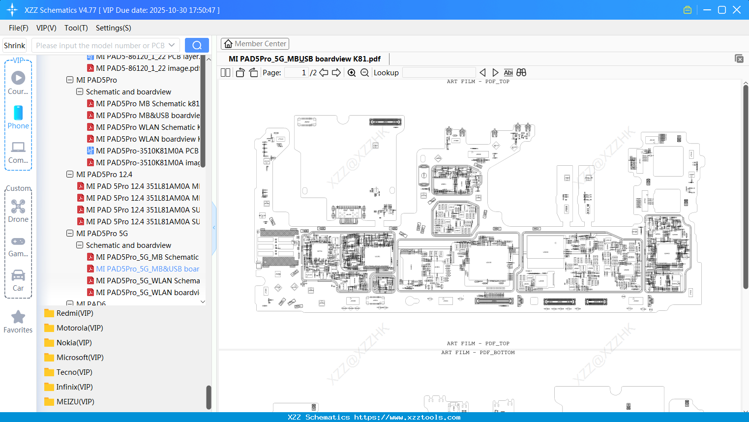Click the Member Center button
The image size is (749, 422).
coord(255,43)
